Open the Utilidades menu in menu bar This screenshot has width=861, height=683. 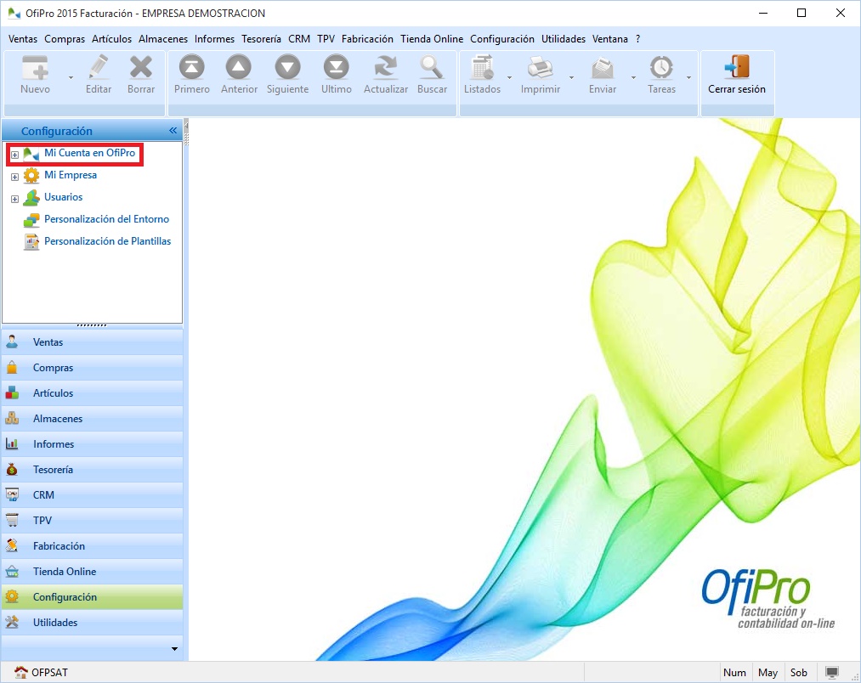coord(564,39)
